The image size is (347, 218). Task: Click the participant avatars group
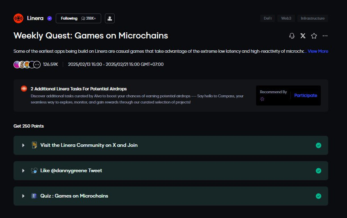[27, 65]
